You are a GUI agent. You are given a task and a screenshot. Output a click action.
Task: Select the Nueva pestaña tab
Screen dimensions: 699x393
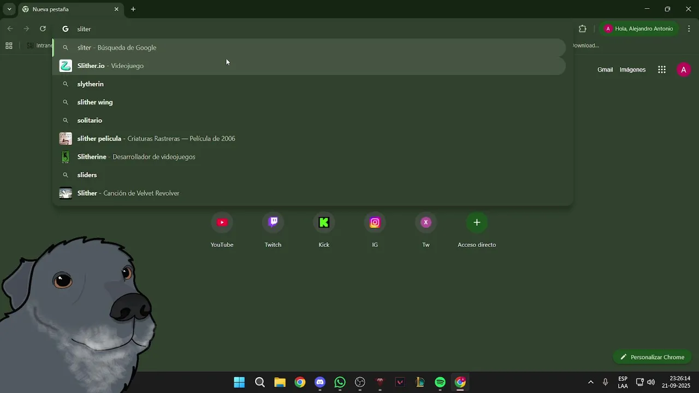point(70,9)
